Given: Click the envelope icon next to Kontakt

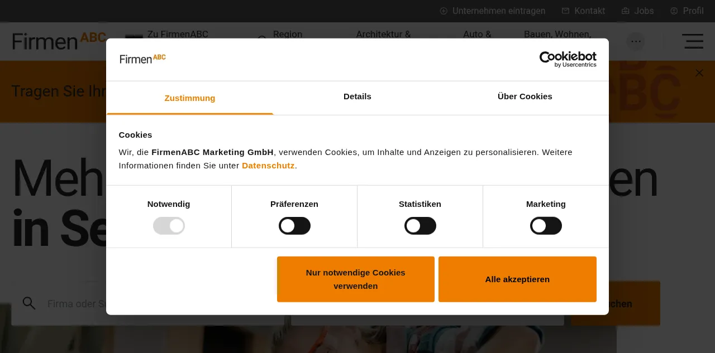Looking at the screenshot, I should [565, 11].
